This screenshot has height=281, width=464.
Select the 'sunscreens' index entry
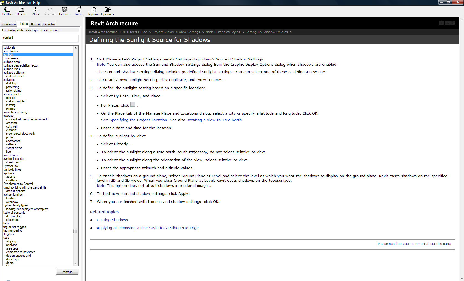pos(11,58)
